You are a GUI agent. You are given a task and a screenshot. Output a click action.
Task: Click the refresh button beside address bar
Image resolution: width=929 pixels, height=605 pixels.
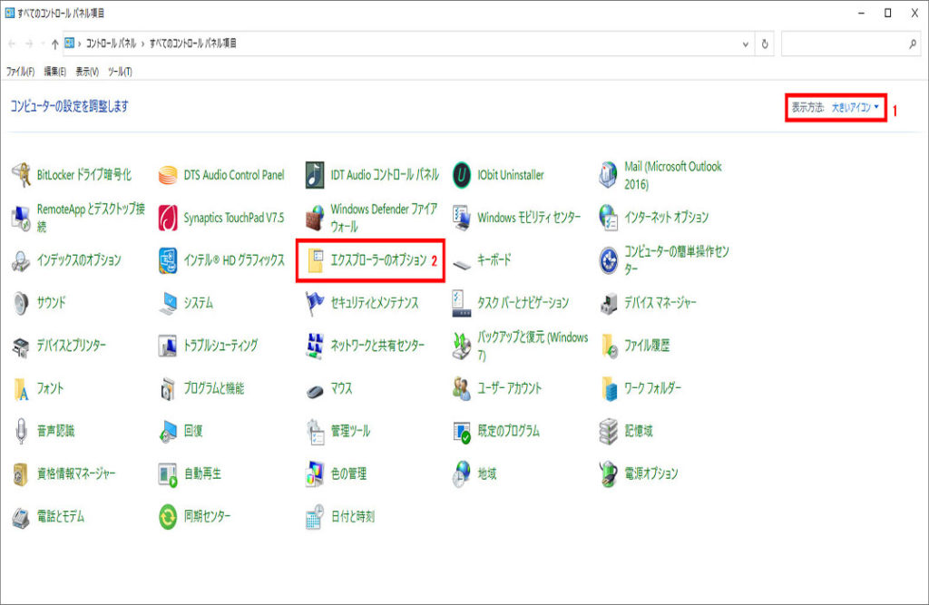(767, 44)
